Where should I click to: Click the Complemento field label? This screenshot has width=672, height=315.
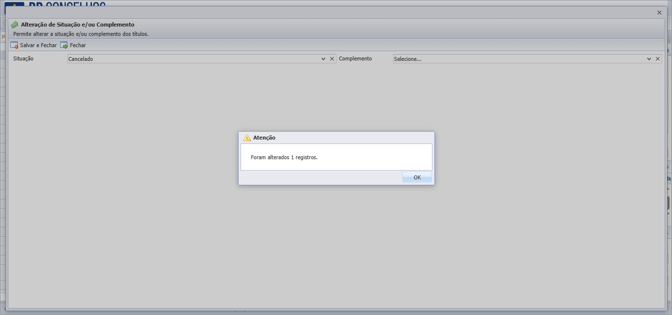[355, 58]
